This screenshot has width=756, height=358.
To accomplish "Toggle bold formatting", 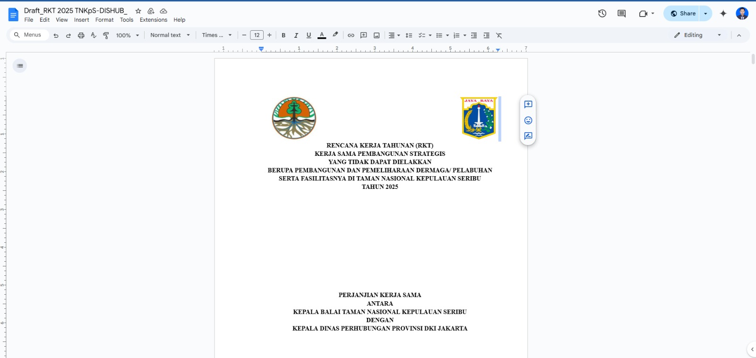I will click(x=283, y=35).
